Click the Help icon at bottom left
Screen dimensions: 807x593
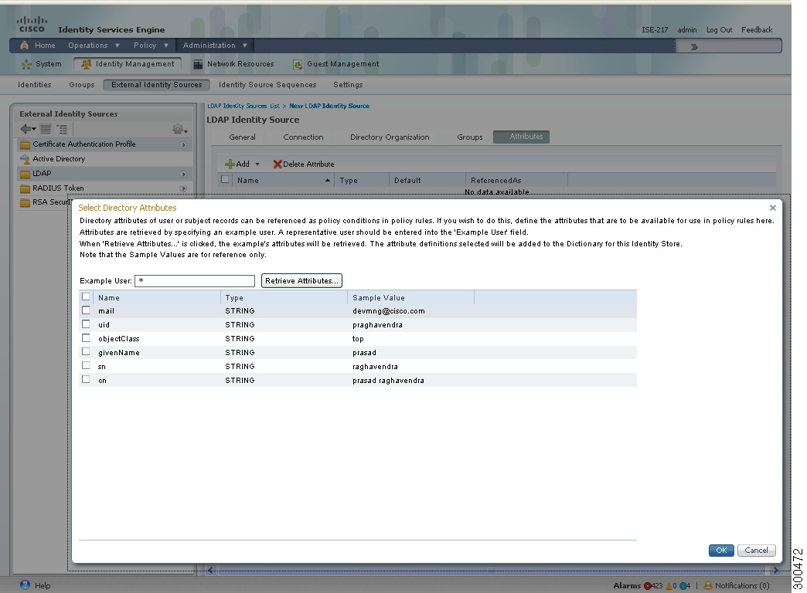coord(25,585)
